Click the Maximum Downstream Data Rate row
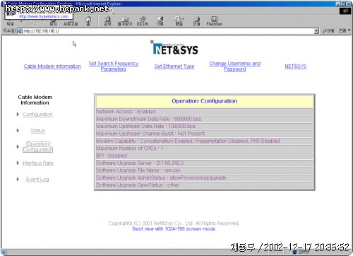The image size is (353, 256). tap(205, 119)
